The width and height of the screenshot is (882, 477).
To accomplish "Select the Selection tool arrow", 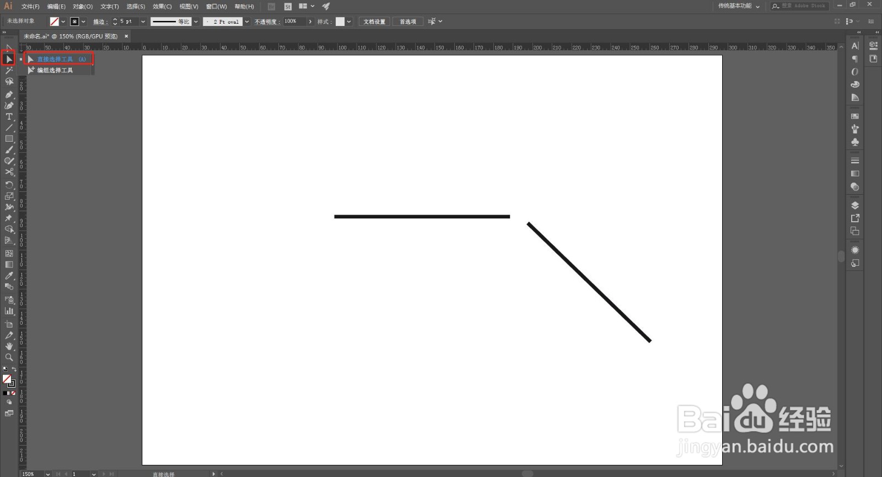I will (9, 49).
